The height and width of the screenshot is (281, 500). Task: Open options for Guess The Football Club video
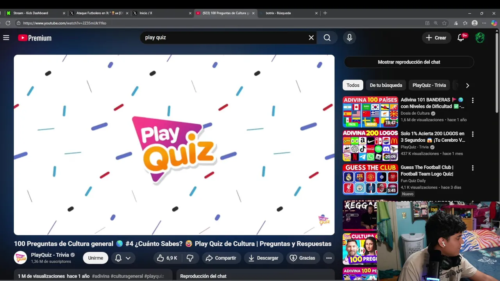click(473, 168)
